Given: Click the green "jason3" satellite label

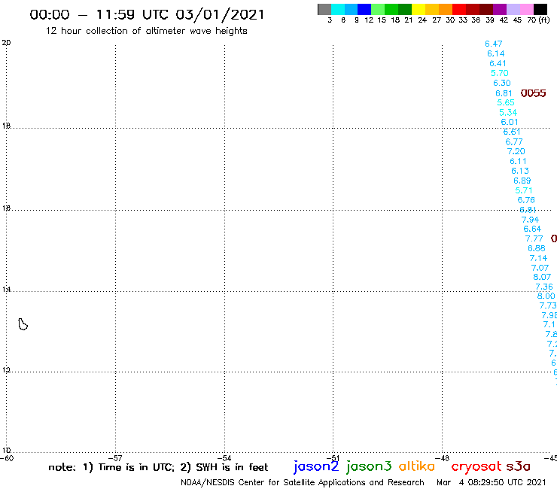Looking at the screenshot, I should 369,467.
